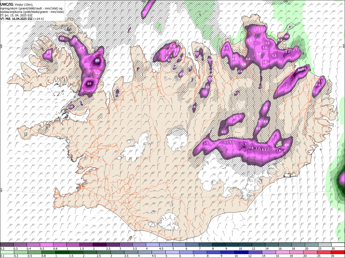Click the 1.6 snowfall value on the map

[x=261, y=149]
